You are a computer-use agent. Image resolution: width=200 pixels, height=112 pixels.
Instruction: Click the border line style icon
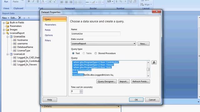point(87,2)
